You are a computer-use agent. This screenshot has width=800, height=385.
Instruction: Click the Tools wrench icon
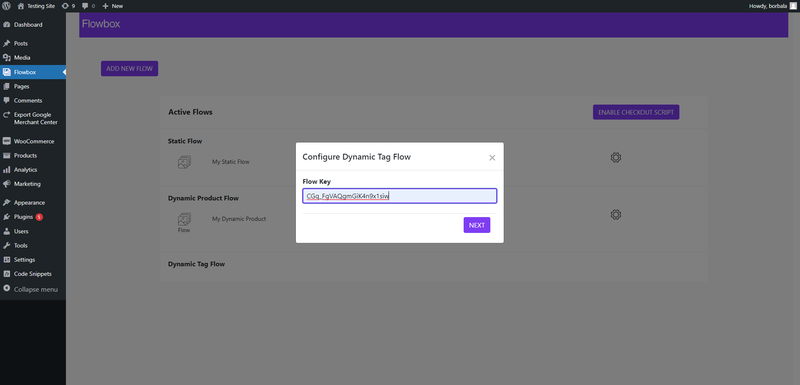click(x=7, y=245)
